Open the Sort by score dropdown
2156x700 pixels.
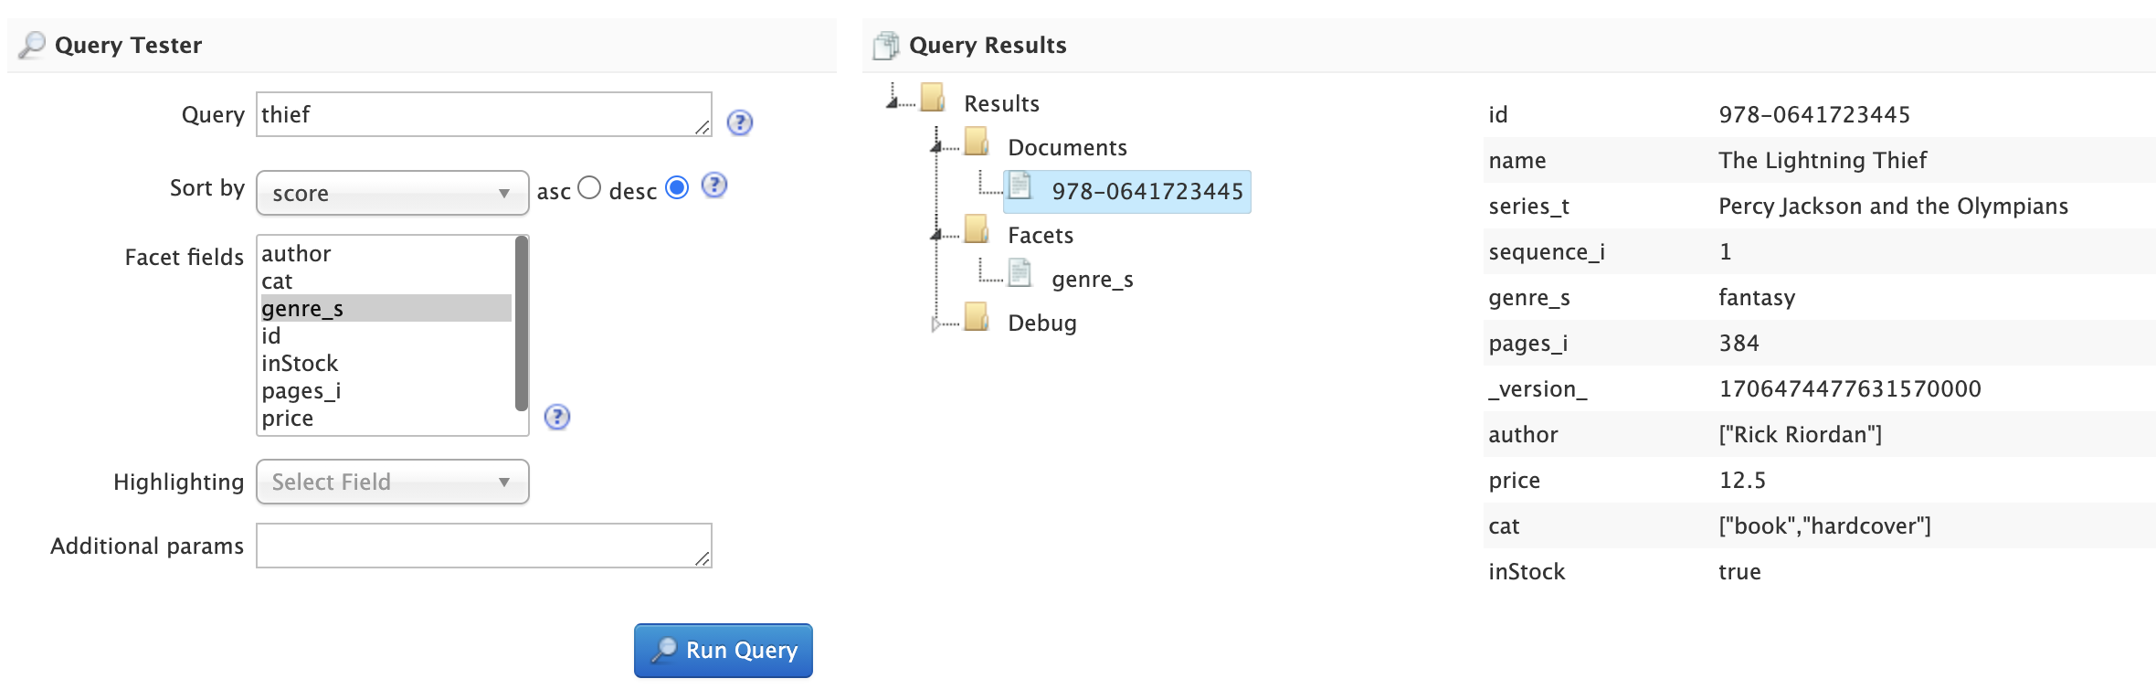click(x=392, y=193)
